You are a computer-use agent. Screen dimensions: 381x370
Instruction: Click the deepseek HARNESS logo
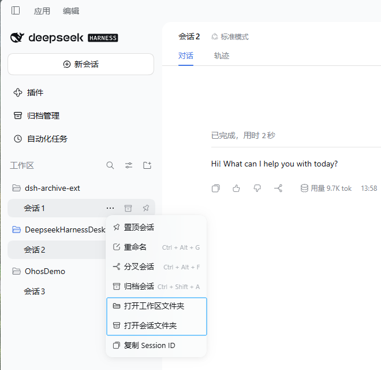point(64,38)
